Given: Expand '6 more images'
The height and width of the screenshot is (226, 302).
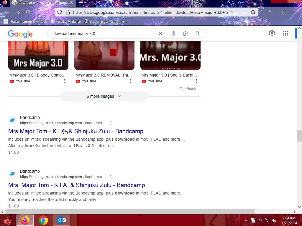Looking at the screenshot, I should (104, 96).
